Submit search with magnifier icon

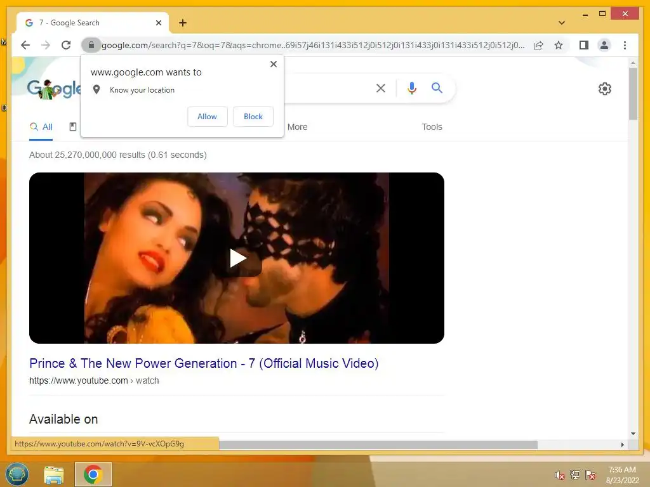[437, 88]
